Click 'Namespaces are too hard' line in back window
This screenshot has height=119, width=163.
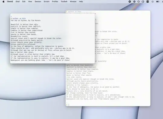coord(93,99)
